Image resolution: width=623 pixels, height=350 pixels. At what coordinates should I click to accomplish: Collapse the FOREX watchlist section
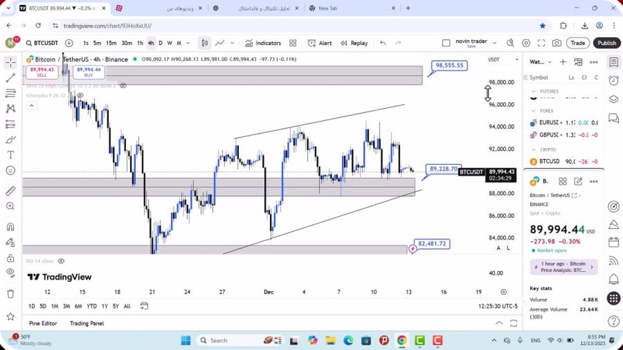533,111
